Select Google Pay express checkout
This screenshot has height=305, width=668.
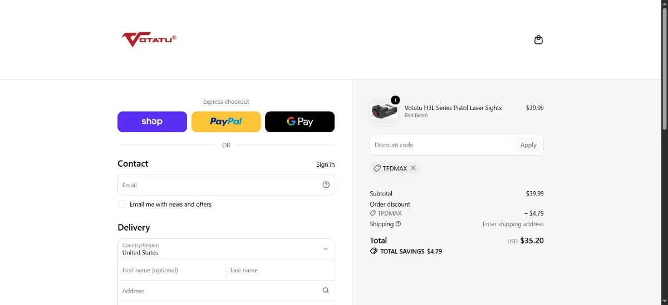[x=299, y=122]
